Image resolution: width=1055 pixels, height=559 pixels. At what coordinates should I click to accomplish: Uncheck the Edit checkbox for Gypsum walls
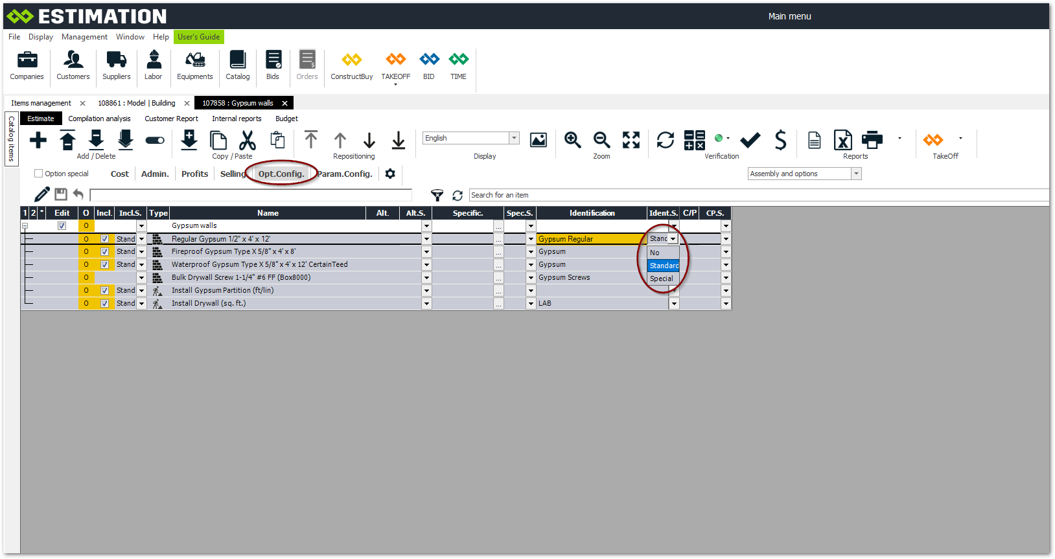pyautogui.click(x=62, y=226)
